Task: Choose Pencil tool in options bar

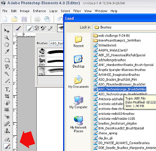Action: (x=50, y=28)
